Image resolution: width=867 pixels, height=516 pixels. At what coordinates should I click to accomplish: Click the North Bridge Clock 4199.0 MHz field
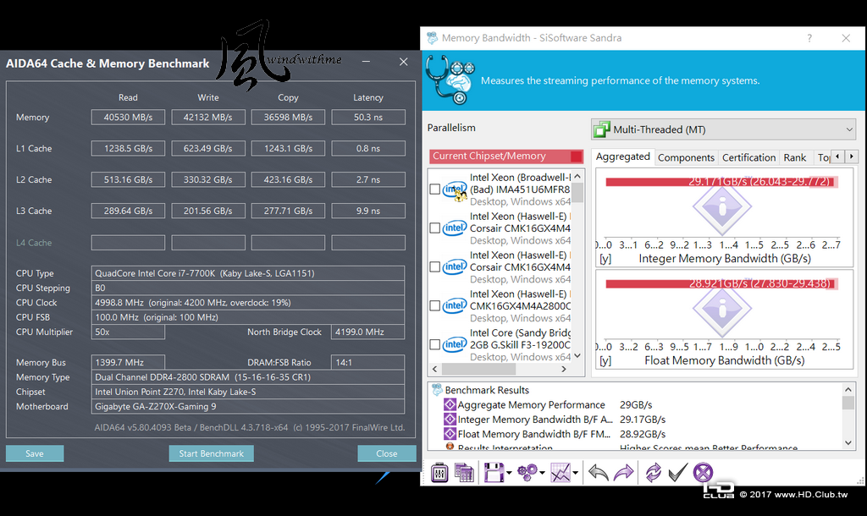pos(368,332)
